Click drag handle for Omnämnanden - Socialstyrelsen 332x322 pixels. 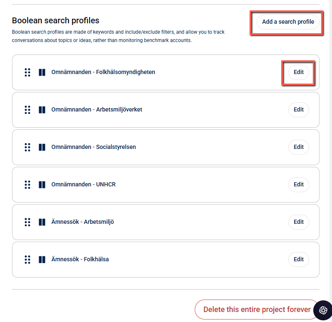click(27, 147)
